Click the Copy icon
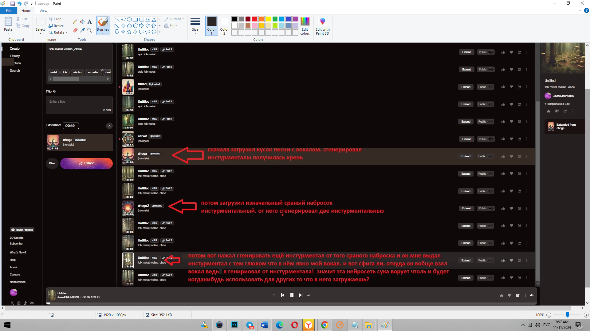The image size is (590, 331). click(x=18, y=26)
